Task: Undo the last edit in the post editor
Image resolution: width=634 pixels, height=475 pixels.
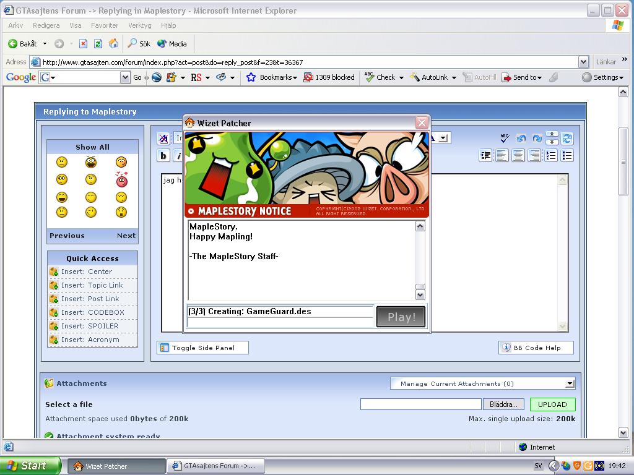Action: (521, 139)
